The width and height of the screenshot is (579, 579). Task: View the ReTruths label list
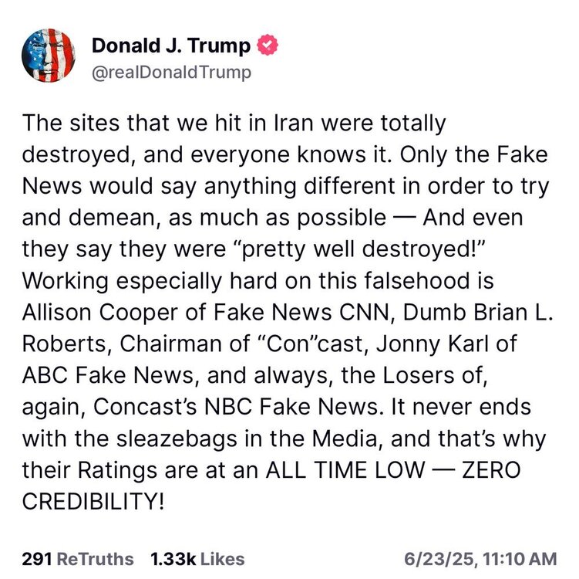pos(96,559)
